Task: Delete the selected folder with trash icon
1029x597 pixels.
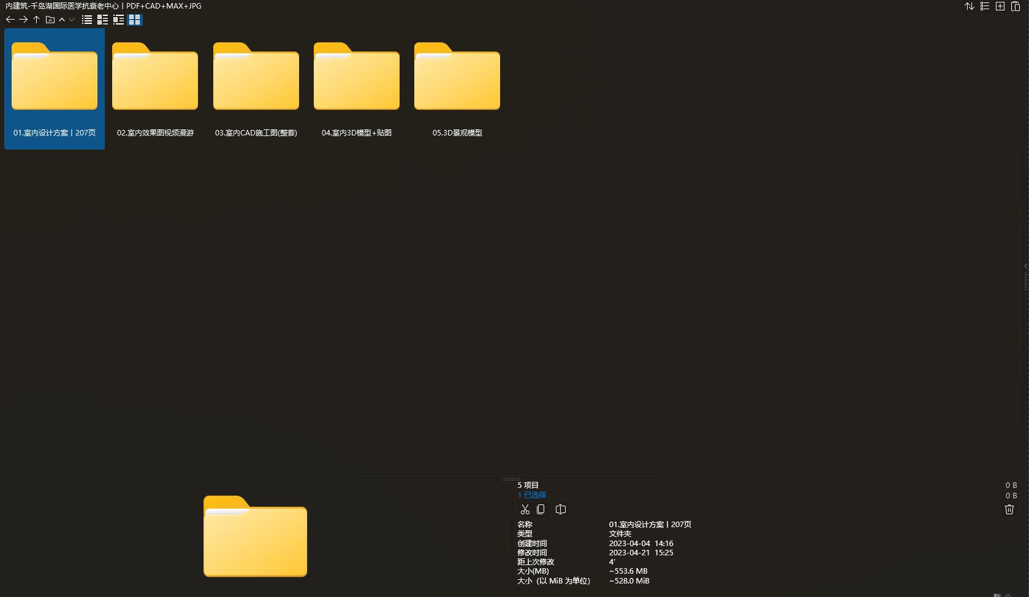Action: [1009, 509]
